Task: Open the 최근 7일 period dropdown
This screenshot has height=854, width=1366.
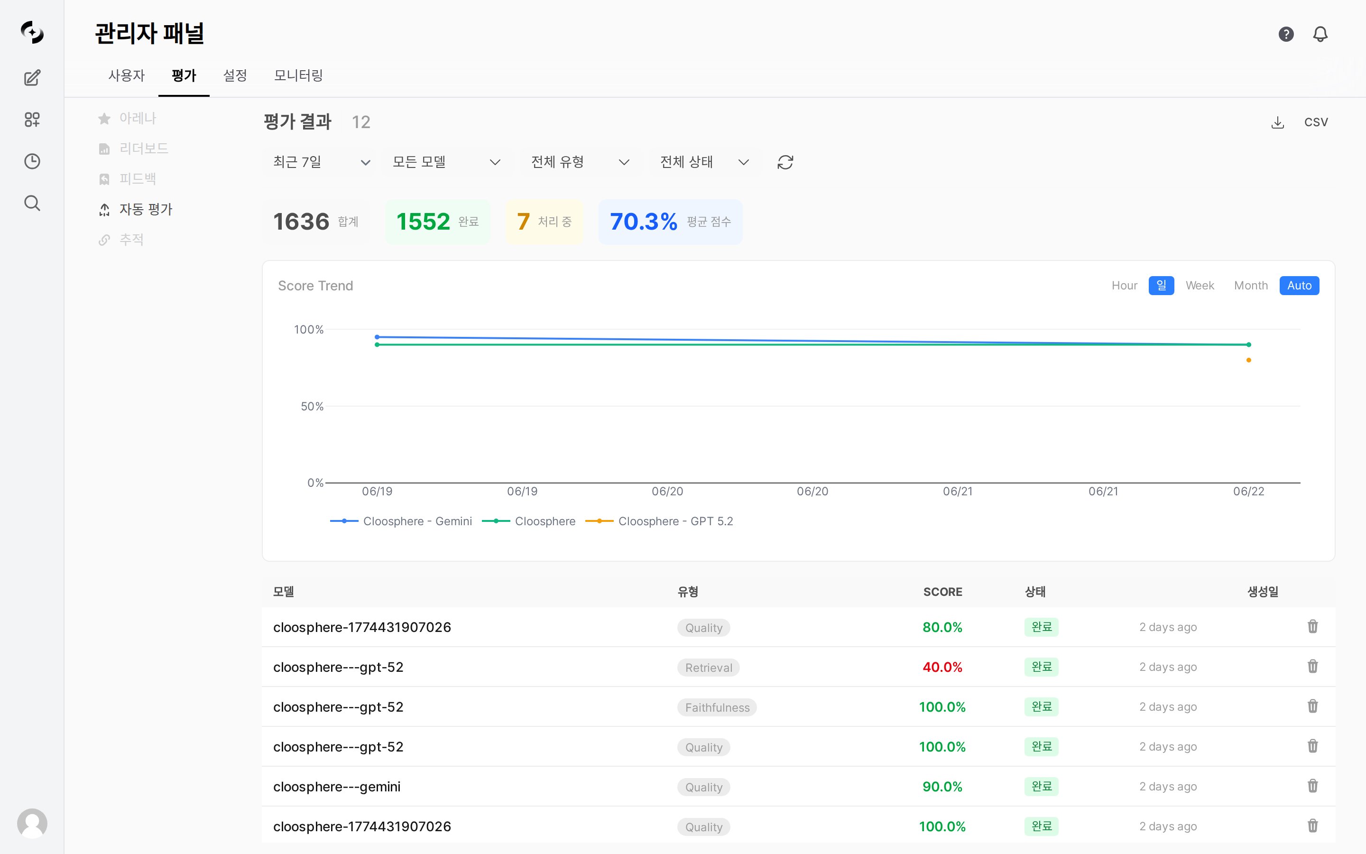Action: (x=321, y=162)
